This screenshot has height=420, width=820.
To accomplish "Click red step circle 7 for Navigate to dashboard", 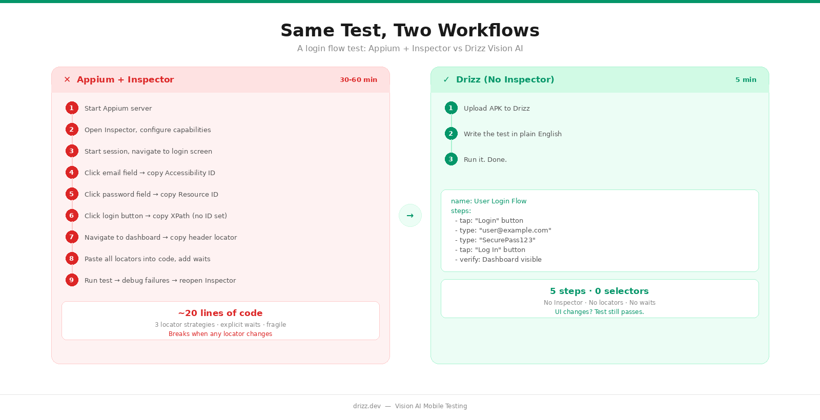I will pos(72,237).
